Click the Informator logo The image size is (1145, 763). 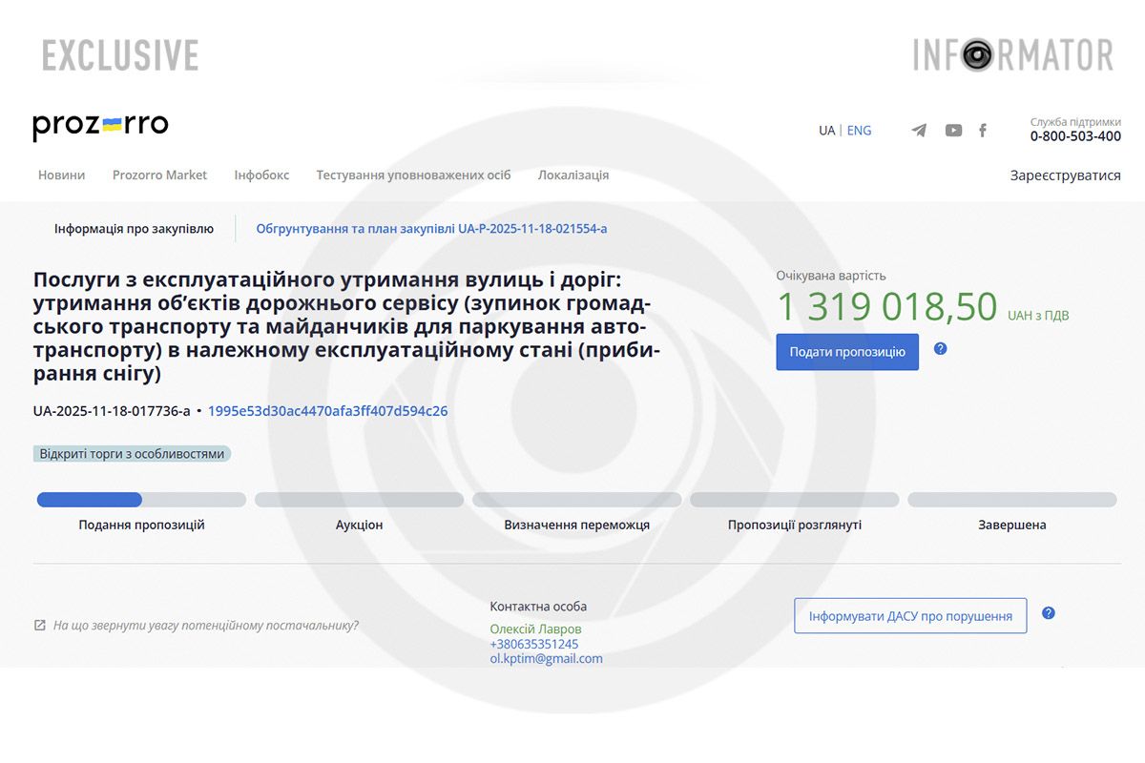coord(1013,54)
